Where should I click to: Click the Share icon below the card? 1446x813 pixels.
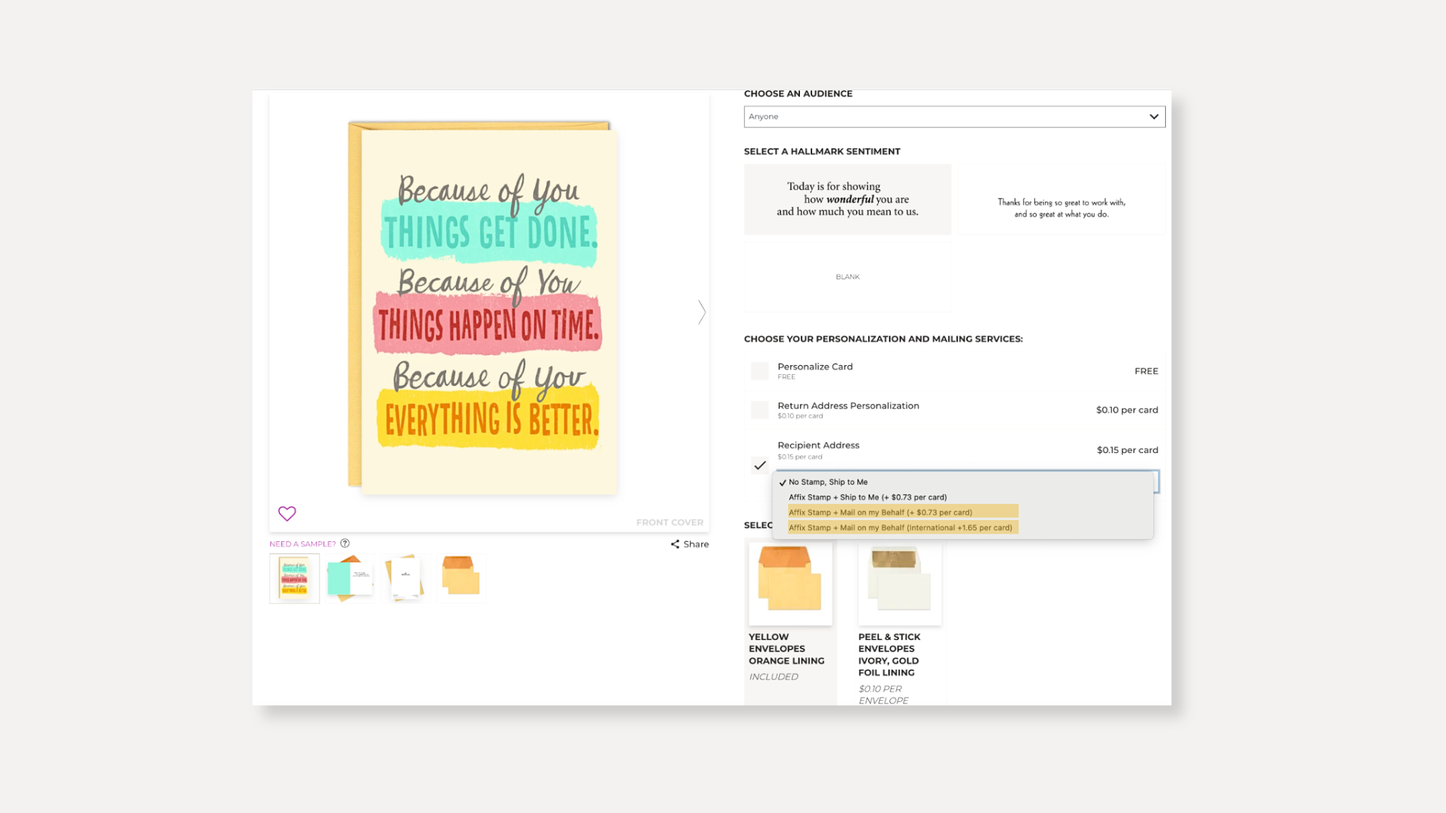pyautogui.click(x=675, y=544)
